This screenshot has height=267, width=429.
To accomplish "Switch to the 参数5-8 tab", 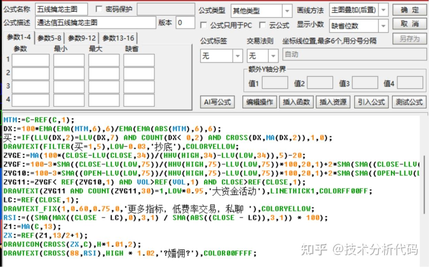I will click(x=49, y=38).
